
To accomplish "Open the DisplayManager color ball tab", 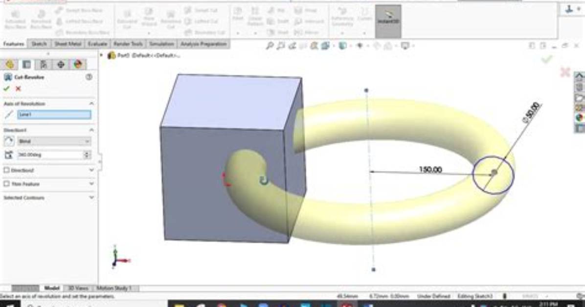I will (x=78, y=64).
